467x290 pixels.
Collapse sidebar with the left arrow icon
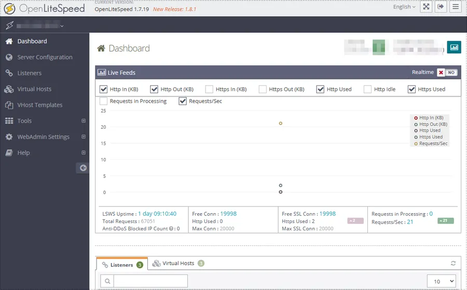[x=83, y=168]
